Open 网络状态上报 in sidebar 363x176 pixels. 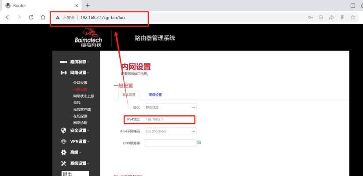[84, 96]
